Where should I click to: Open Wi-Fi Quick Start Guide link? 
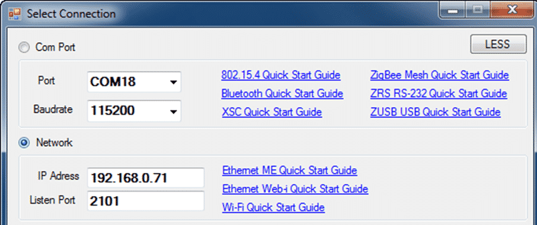pos(273,207)
